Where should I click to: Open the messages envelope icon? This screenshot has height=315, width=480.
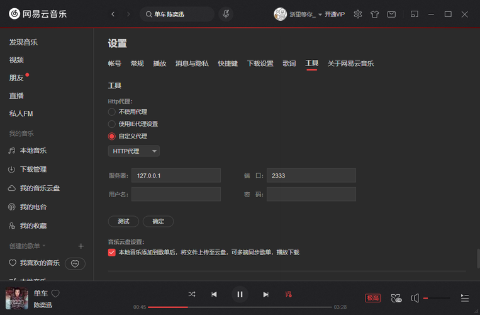pyautogui.click(x=391, y=14)
